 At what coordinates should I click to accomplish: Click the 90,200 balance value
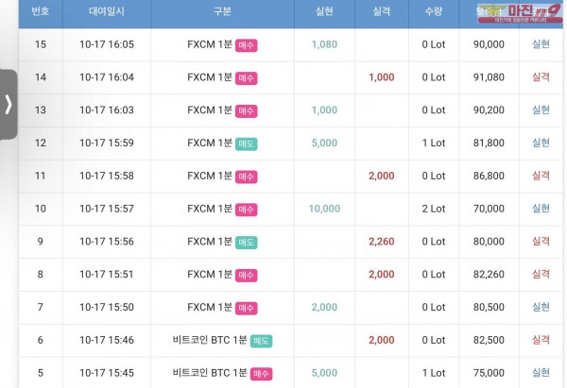pyautogui.click(x=489, y=110)
